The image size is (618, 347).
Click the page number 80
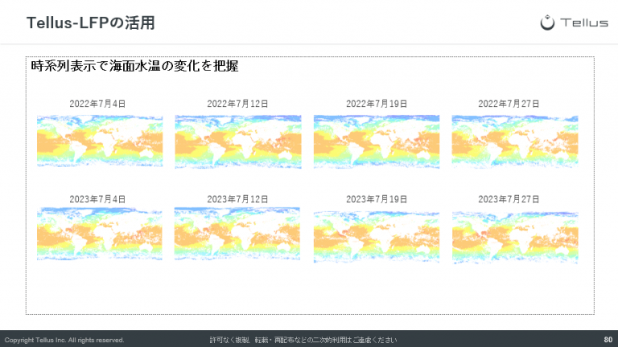tap(608, 340)
